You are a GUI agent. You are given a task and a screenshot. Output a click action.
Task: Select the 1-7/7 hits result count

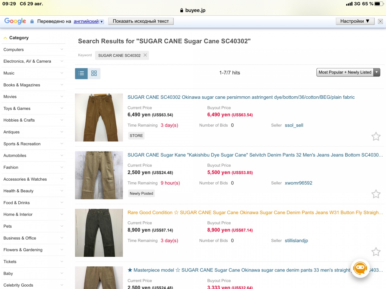pyautogui.click(x=230, y=73)
